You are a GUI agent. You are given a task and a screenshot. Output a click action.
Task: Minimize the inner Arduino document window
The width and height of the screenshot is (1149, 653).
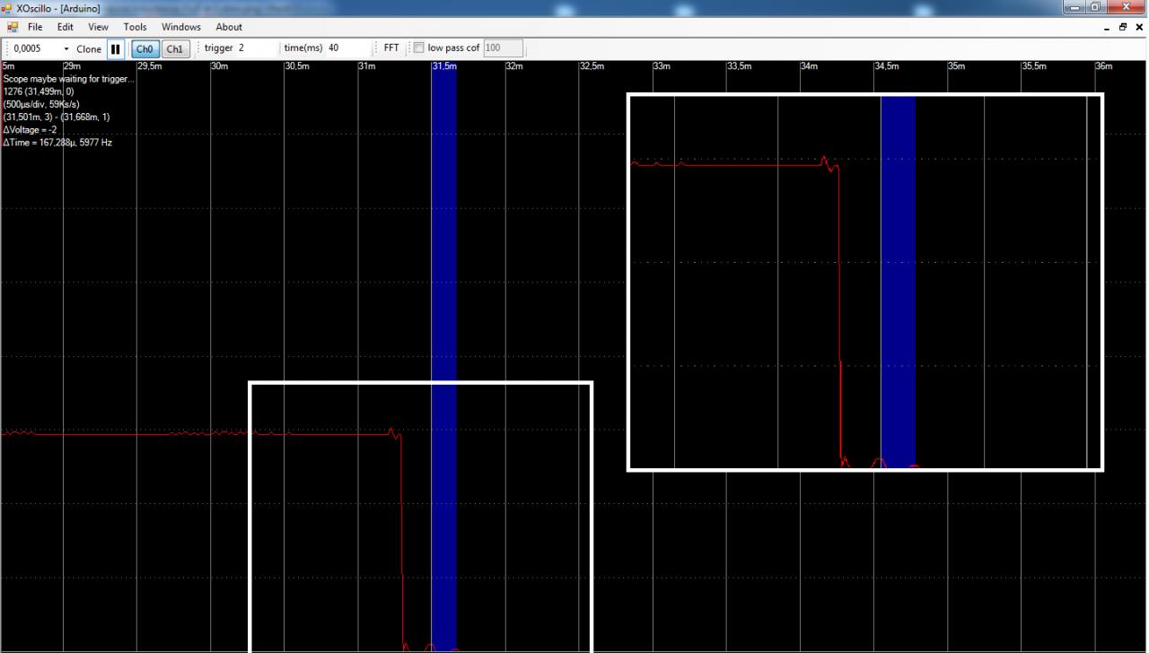coord(1107,28)
